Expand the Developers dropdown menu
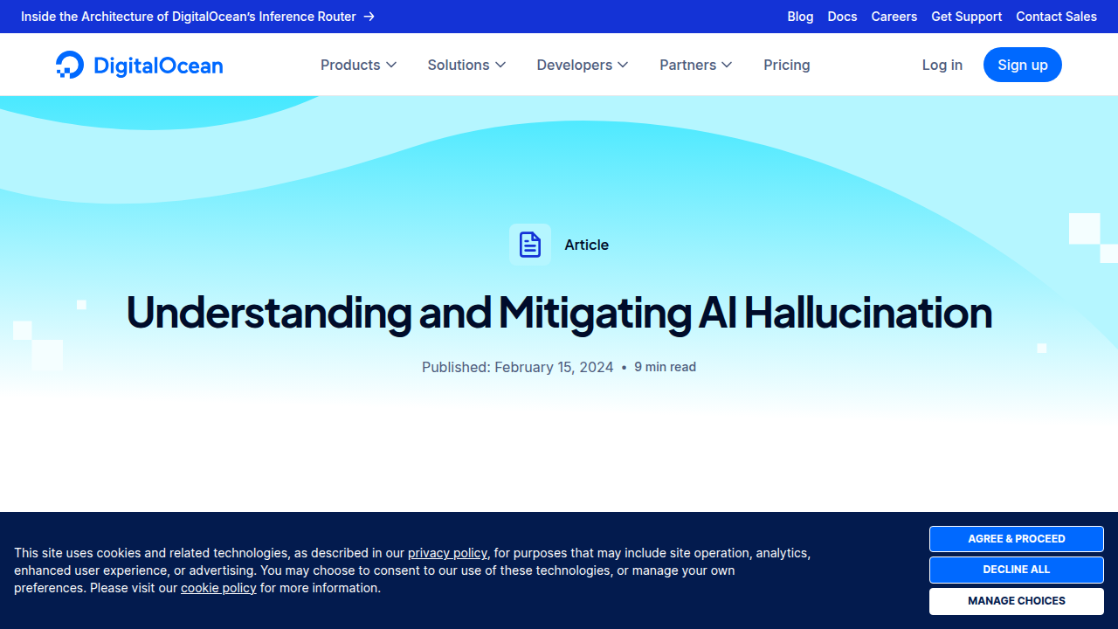Image resolution: width=1118 pixels, height=629 pixels. point(583,65)
